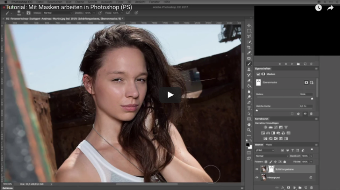The height and width of the screenshot is (190, 340).
Task: Switch to the Pfade tab
Action: point(269,145)
